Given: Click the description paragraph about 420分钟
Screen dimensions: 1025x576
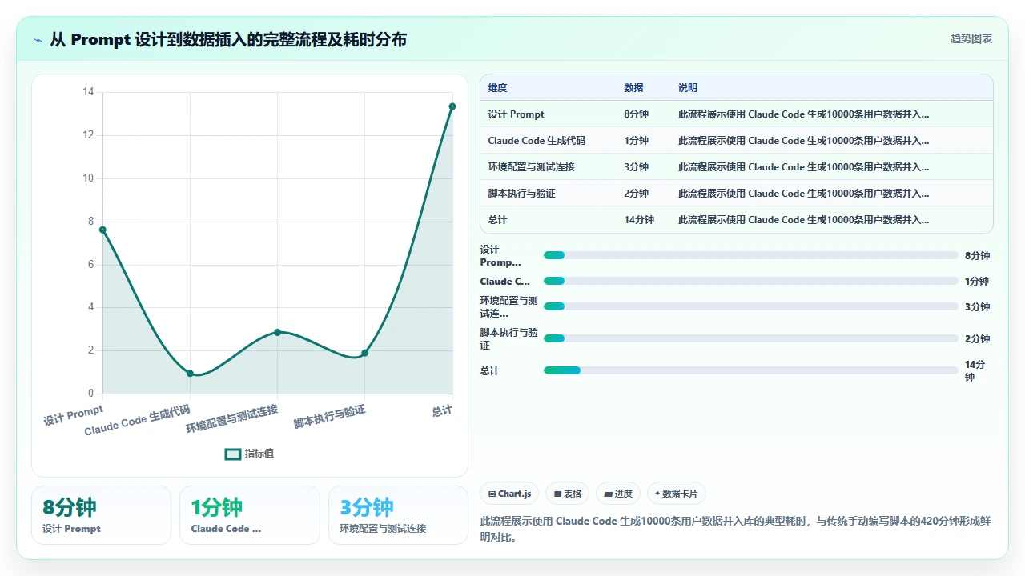Looking at the screenshot, I should 735,529.
